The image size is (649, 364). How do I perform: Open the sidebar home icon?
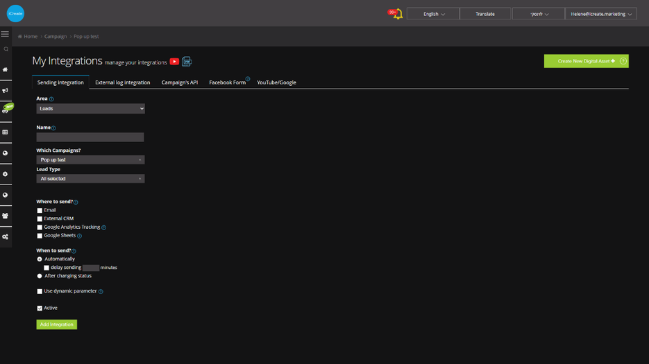point(5,69)
